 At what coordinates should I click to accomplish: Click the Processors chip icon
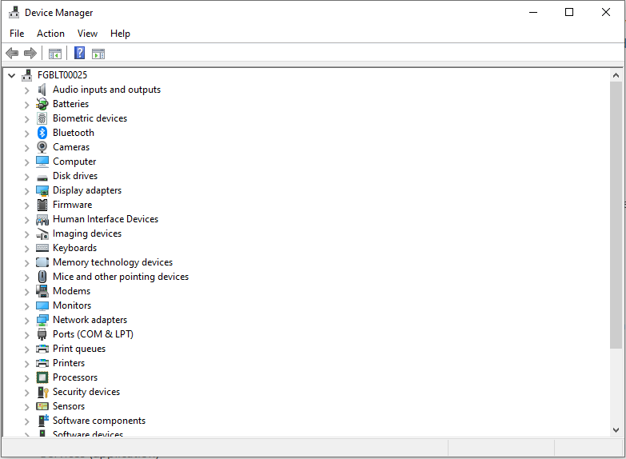point(42,377)
